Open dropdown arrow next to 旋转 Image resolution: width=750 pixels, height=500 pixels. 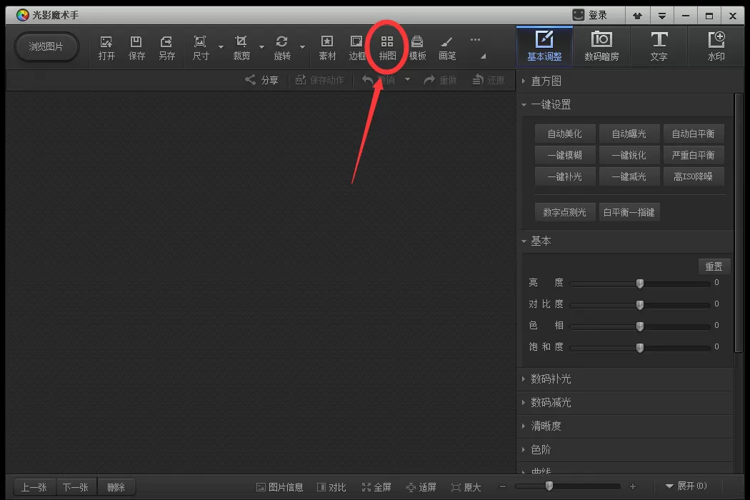(x=302, y=47)
